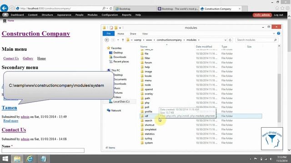This screenshot has height=163, width=291.
Task: Select the statistics folder icon
Action: pyautogui.click(x=142, y=134)
